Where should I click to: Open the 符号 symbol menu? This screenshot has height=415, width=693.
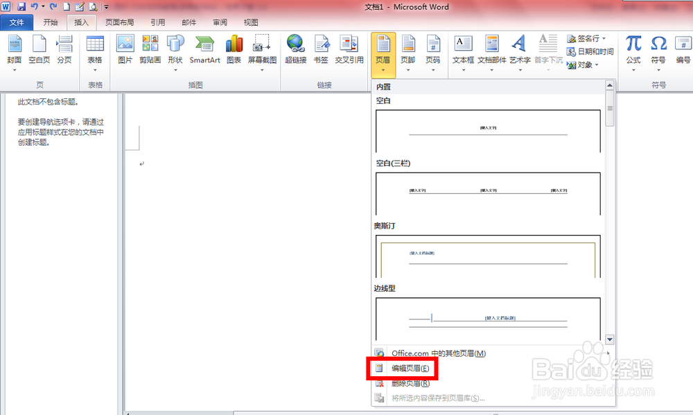658,53
